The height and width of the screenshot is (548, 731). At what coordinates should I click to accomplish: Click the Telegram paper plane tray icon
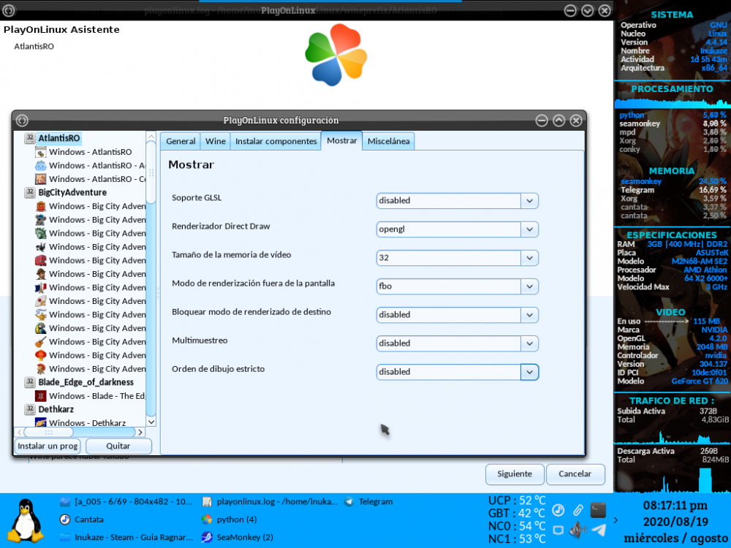598,530
